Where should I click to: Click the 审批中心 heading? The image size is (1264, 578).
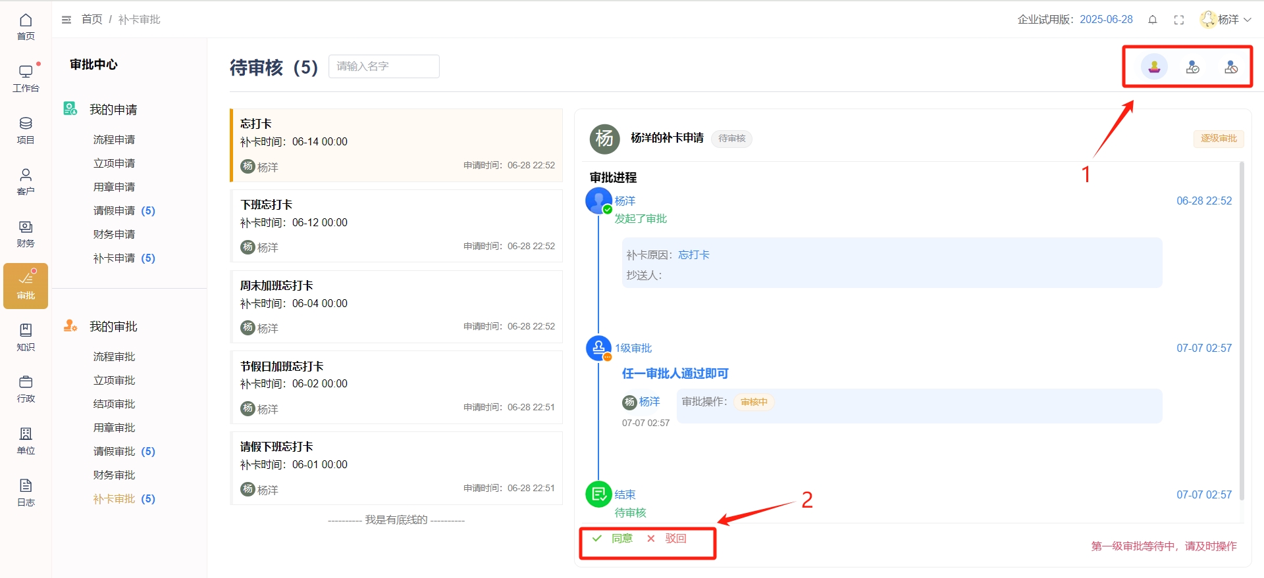(x=93, y=64)
